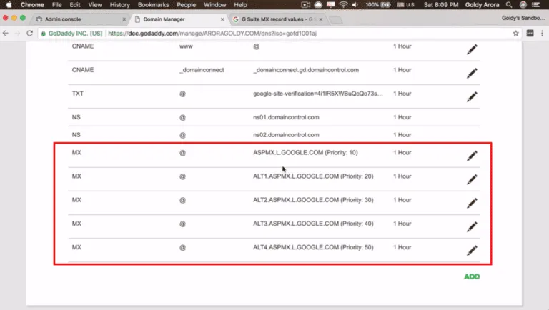Open Wi-Fi status menu
This screenshot has width=549, height=310.
point(343,5)
